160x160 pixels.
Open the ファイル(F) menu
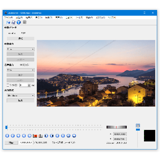(9, 18)
